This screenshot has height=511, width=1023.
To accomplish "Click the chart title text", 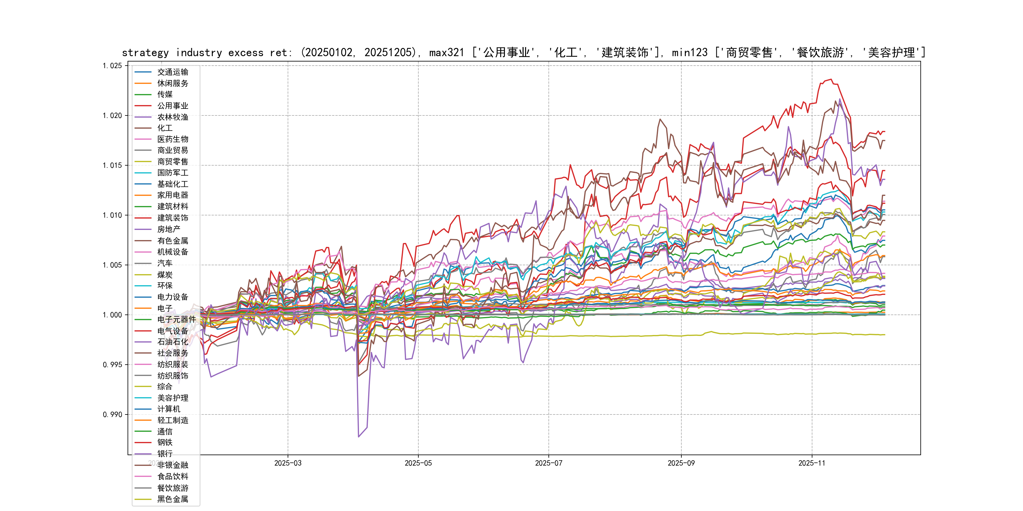I will [523, 52].
